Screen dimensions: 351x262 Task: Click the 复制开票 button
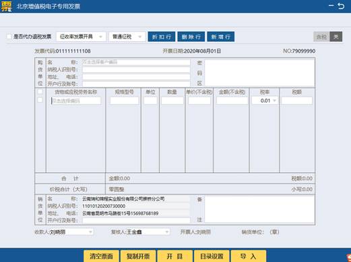click(138, 256)
